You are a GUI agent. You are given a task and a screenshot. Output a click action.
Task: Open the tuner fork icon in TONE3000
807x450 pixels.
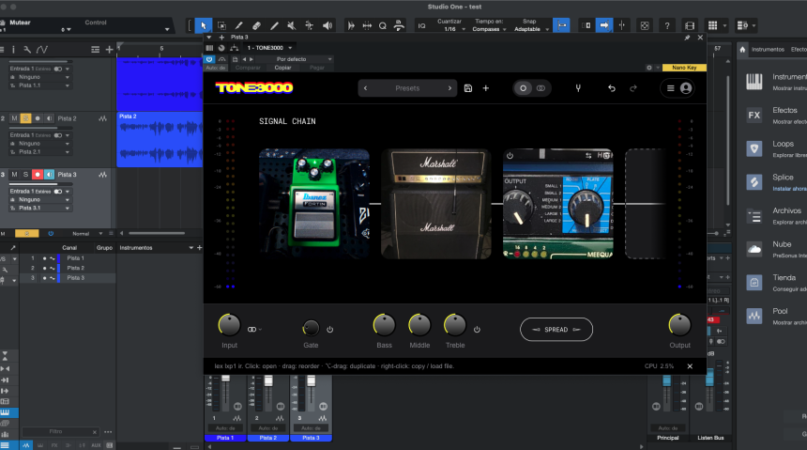[x=578, y=88]
